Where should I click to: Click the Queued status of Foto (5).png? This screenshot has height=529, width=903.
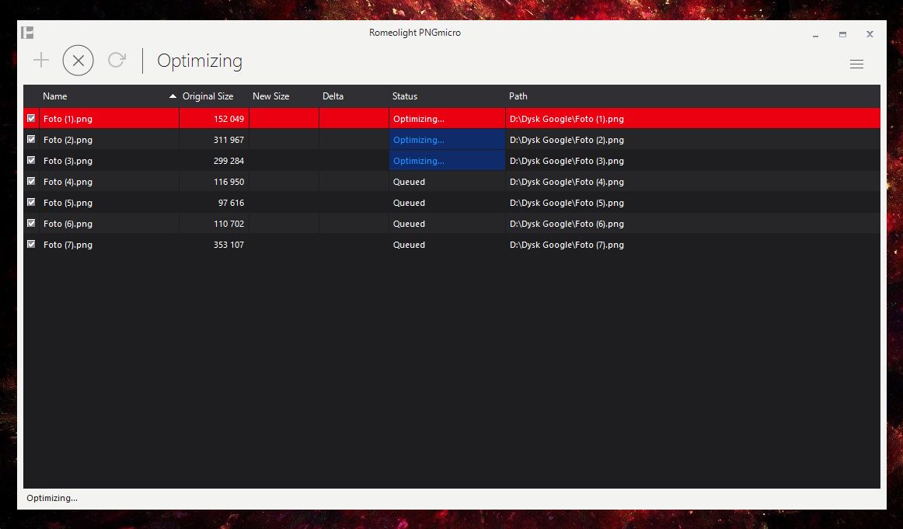tap(409, 203)
